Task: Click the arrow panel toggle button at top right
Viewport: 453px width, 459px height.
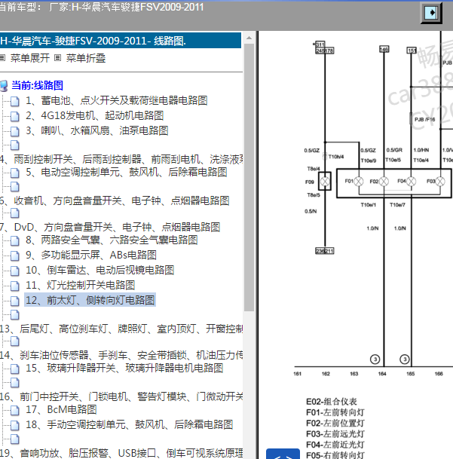Action: [x=431, y=13]
